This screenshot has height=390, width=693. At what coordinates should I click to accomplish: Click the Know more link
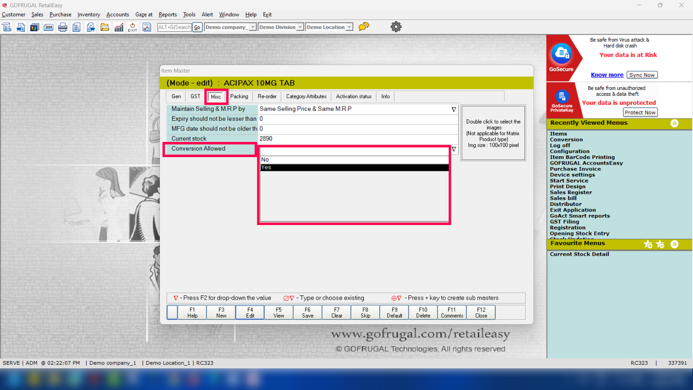pyautogui.click(x=607, y=75)
